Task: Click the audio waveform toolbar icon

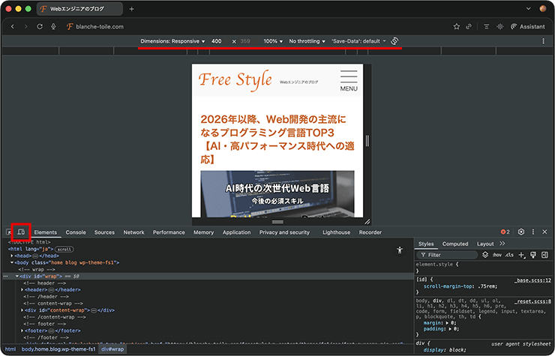Action: coord(499,26)
